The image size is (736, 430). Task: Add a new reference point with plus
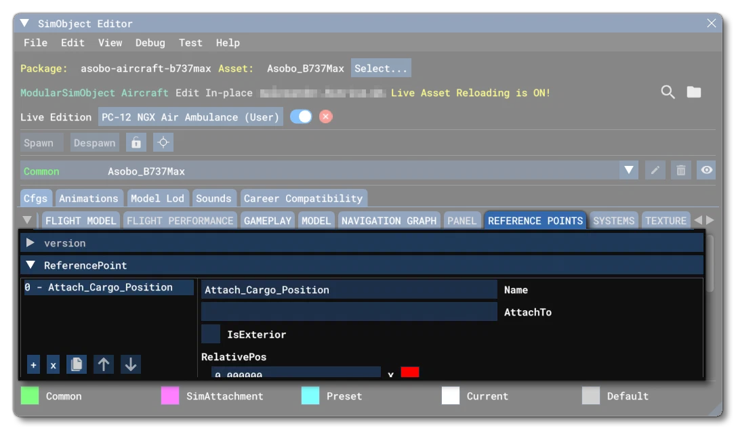point(33,365)
